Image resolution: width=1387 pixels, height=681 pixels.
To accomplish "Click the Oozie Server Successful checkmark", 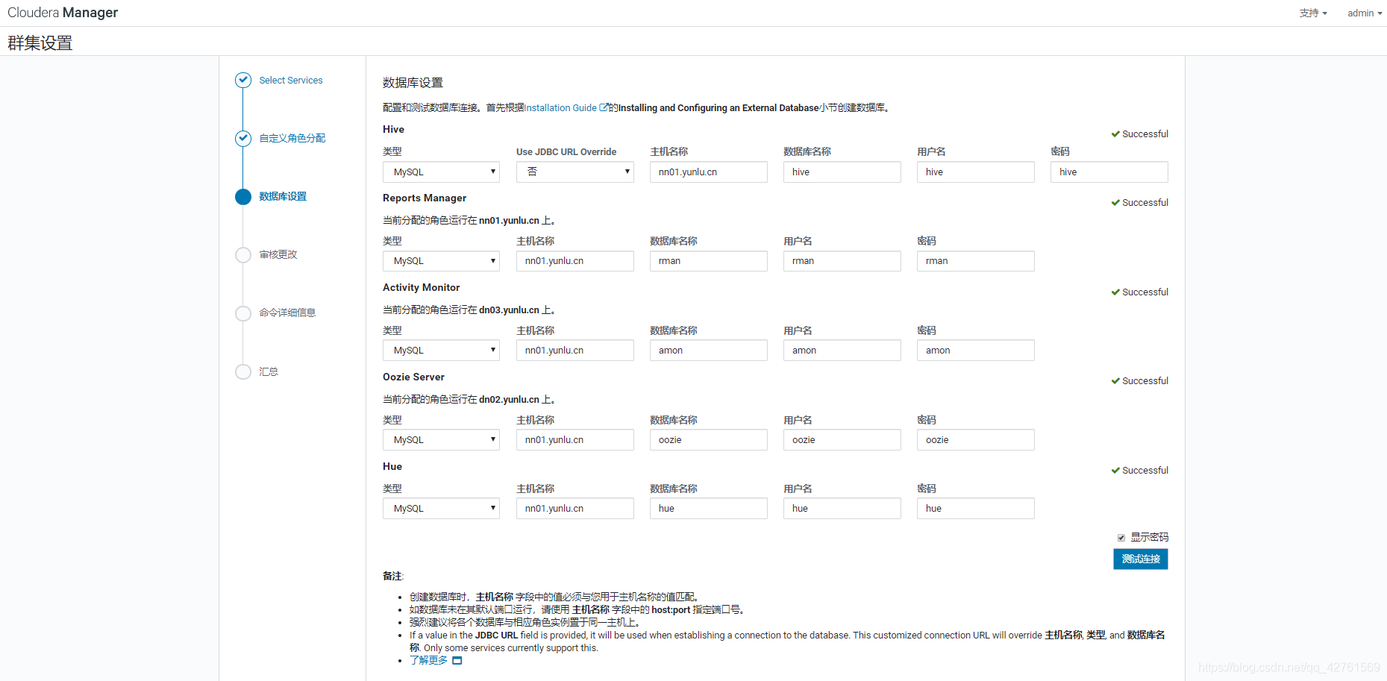I will click(x=1115, y=381).
